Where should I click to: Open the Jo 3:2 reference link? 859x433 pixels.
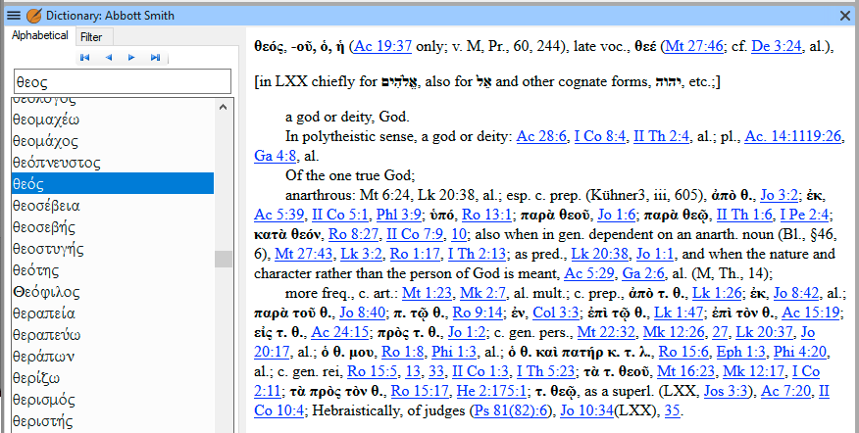point(780,195)
